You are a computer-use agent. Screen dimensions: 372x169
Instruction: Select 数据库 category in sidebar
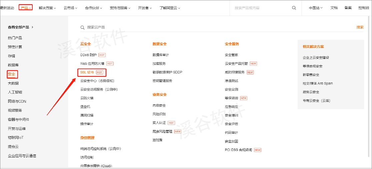click(13, 65)
